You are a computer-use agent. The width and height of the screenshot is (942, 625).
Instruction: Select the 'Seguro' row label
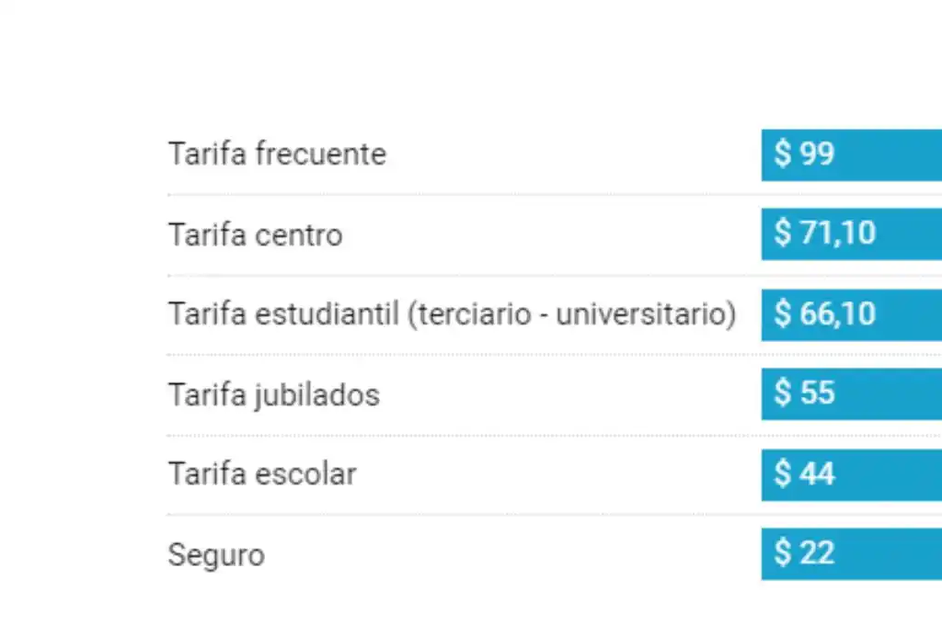click(215, 555)
